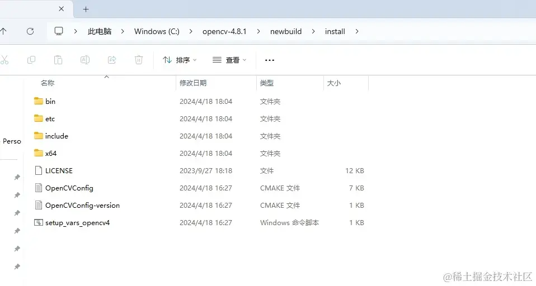This screenshot has width=536, height=286.
Task: Expand chevron after Windows (C:) in path
Action: click(x=191, y=31)
